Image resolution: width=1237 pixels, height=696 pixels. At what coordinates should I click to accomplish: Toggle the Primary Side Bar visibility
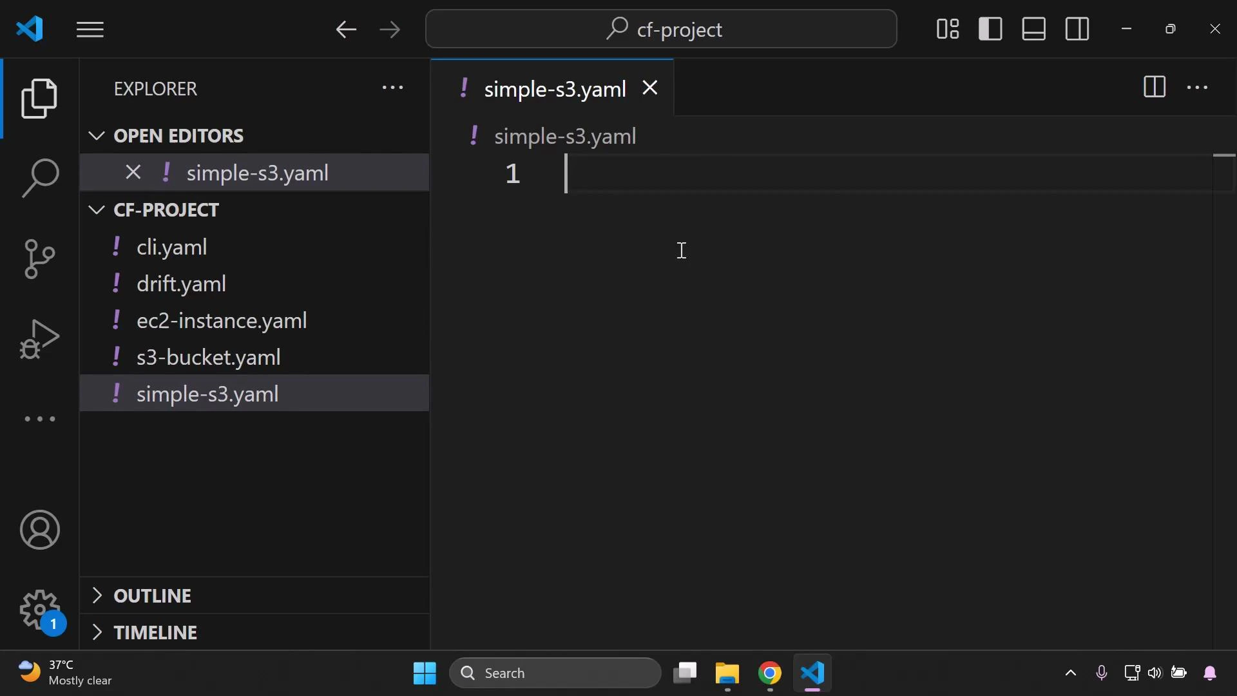[991, 29]
